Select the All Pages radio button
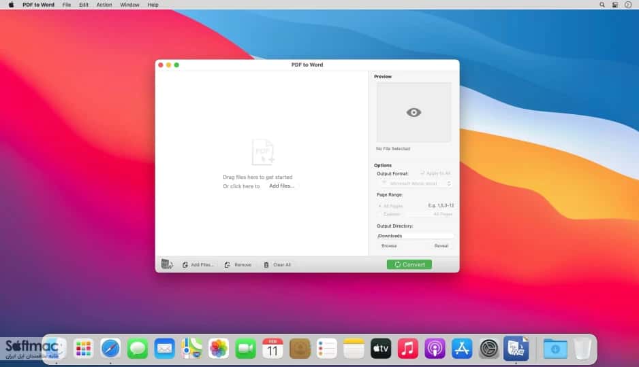This screenshot has height=367, width=639. click(x=380, y=206)
